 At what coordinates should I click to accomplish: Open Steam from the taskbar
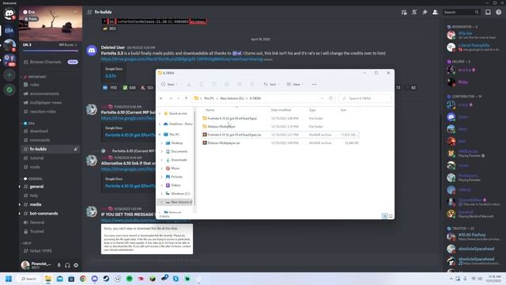point(106,279)
